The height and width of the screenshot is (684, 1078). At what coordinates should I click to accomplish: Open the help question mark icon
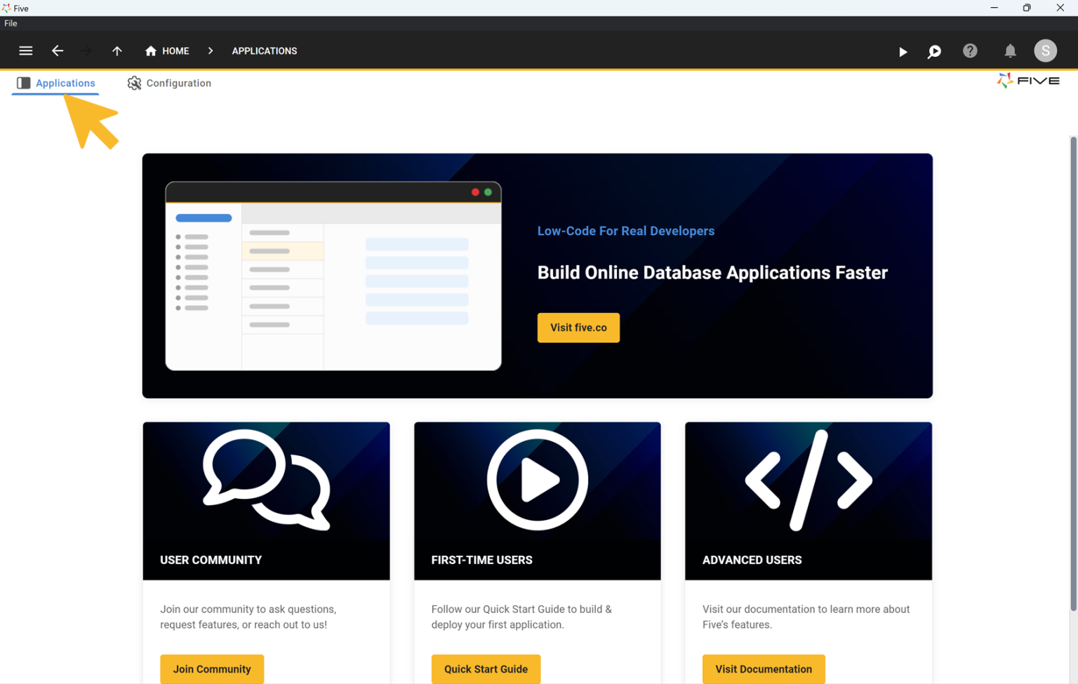pos(970,51)
